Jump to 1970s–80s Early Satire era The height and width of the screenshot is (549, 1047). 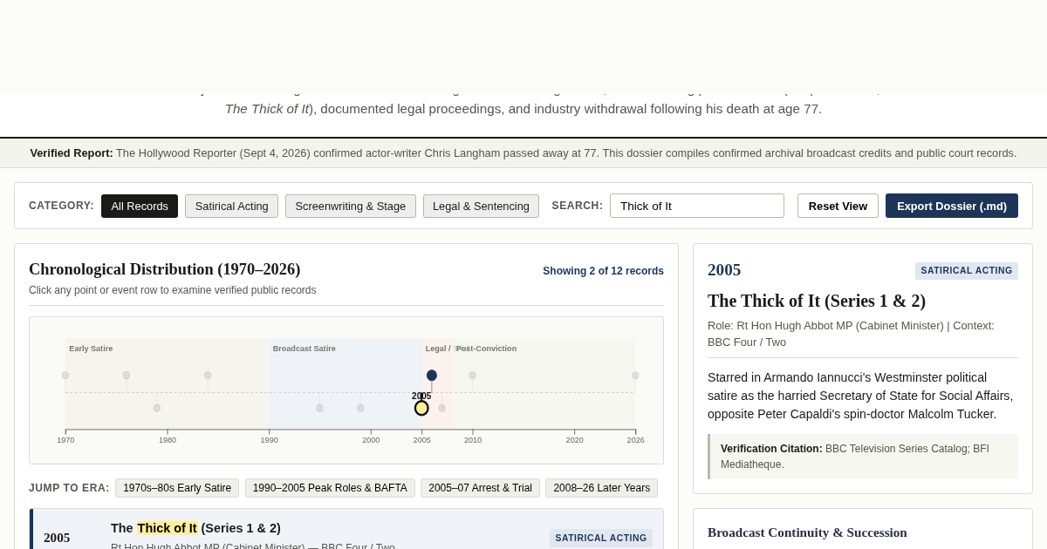click(177, 488)
